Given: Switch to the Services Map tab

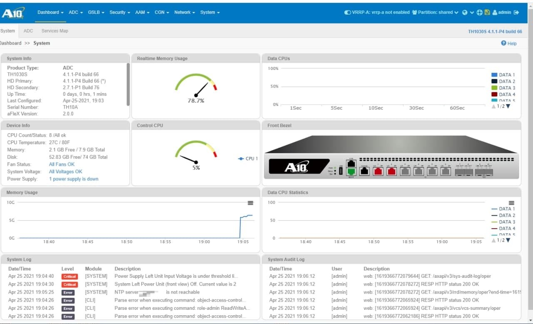Looking at the screenshot, I should 55,31.
